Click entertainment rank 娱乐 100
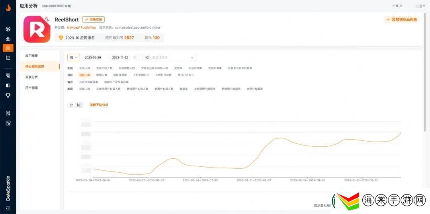The image size is (430, 214). click(x=152, y=38)
